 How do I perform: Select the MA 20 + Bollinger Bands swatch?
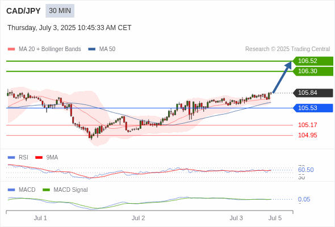(11, 49)
